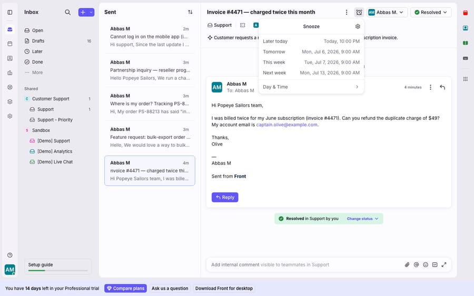Image resolution: width=474 pixels, height=296 pixels.
Task: Open the Abbas M. assignee dropdown
Action: click(387, 13)
